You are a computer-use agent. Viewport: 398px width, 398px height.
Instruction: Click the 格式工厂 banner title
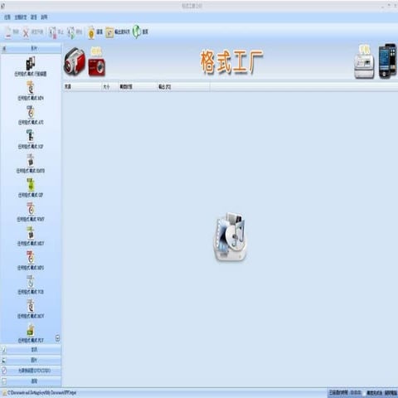pos(231,62)
